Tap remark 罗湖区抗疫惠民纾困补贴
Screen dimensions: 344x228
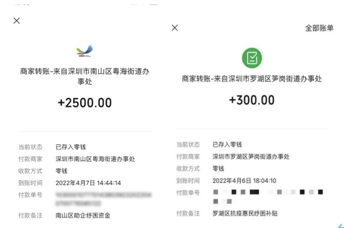coord(245,213)
